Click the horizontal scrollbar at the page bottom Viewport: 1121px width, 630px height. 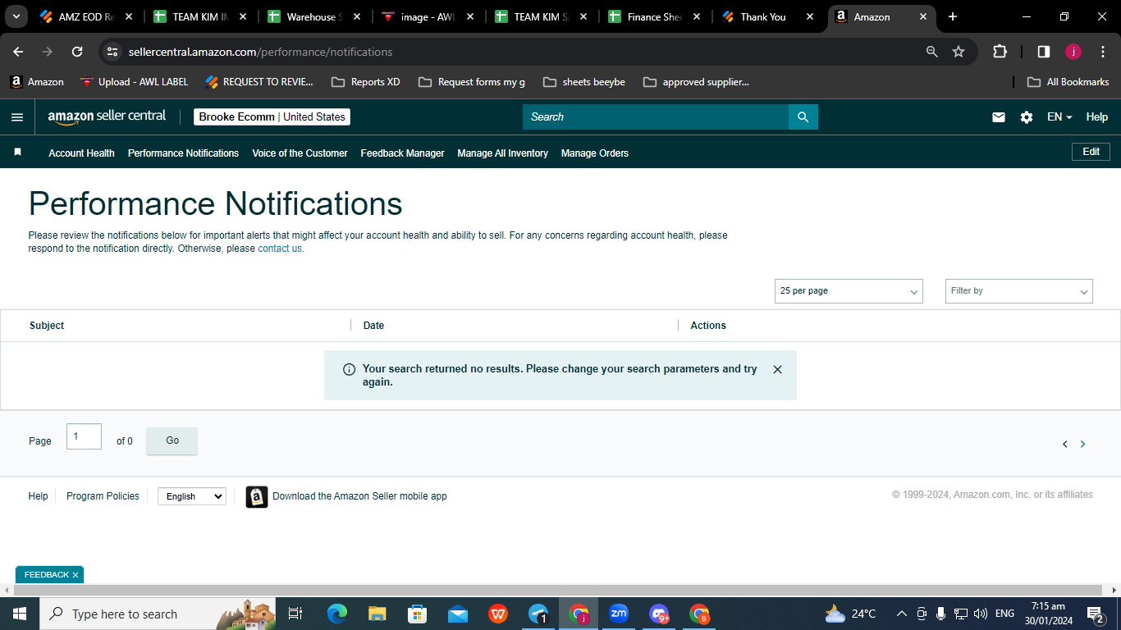558,591
